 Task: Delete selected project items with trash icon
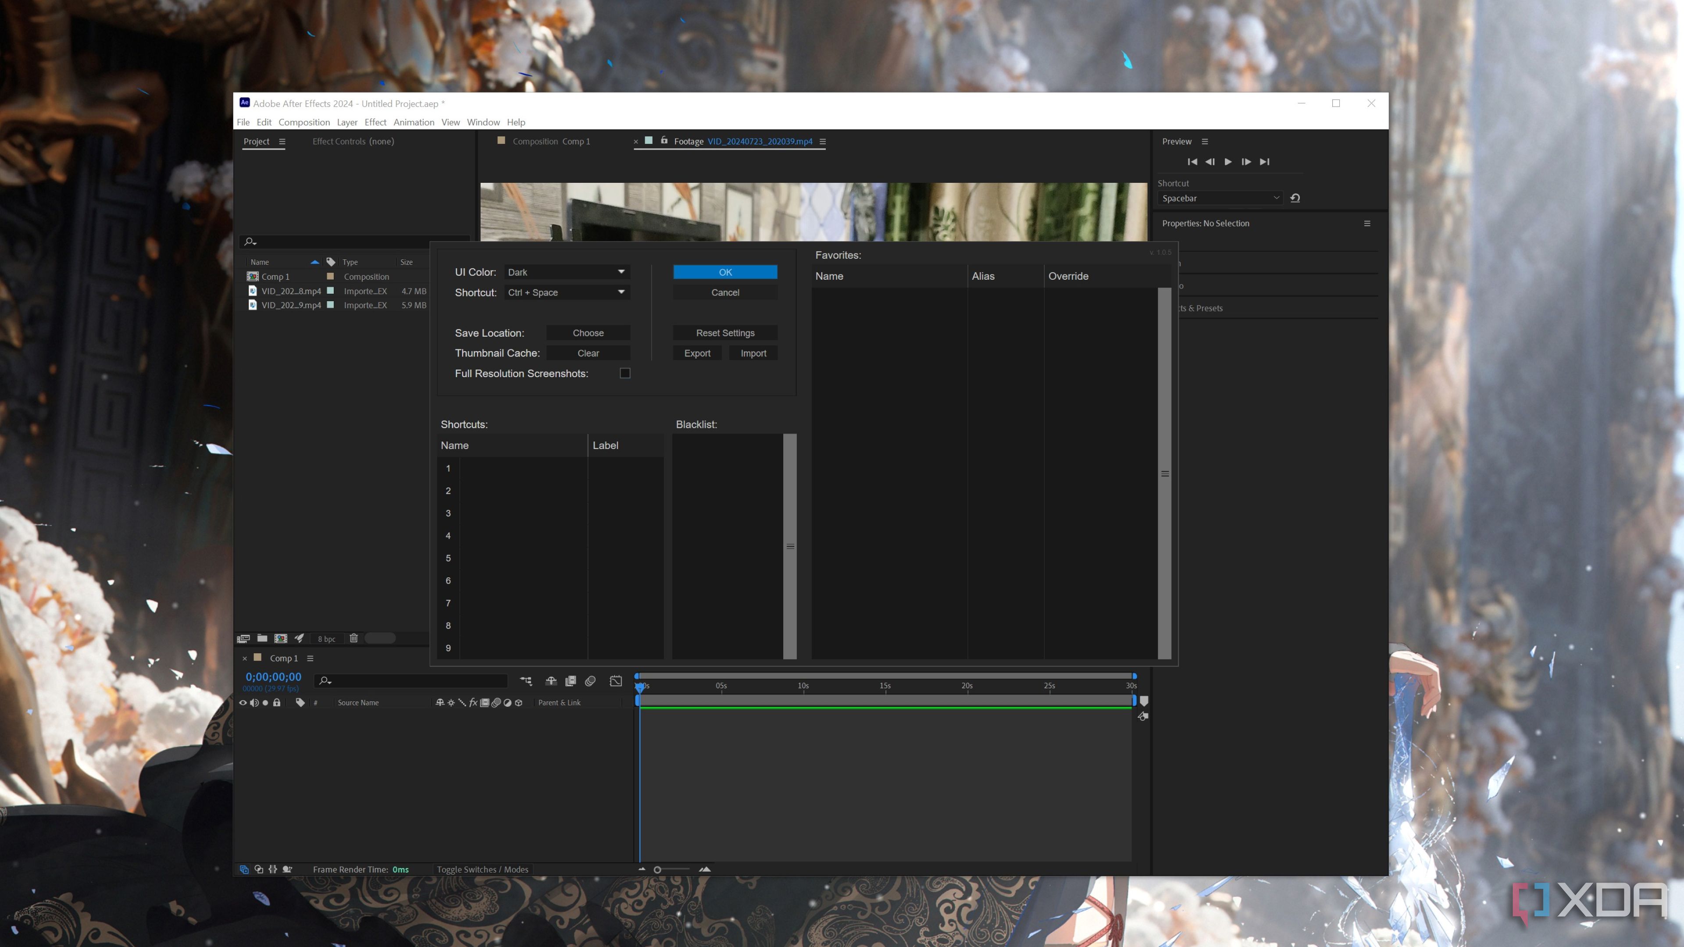353,638
